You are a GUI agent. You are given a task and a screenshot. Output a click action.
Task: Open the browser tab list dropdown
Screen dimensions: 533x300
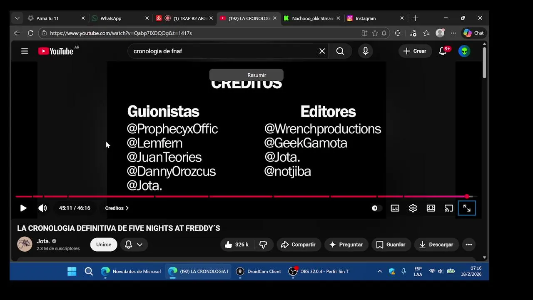(17, 18)
